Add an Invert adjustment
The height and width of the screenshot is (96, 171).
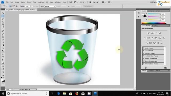[x=147, y=43]
